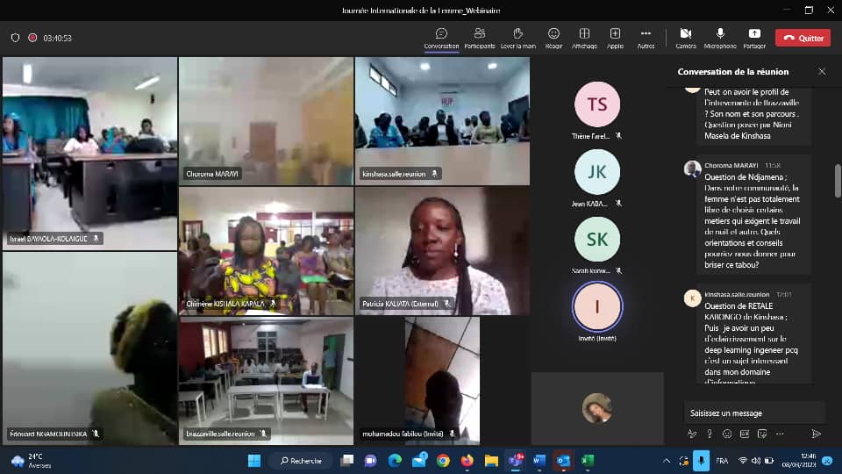Click Quitter to leave the meeting
Viewport: 842px width, 474px height.
point(803,38)
